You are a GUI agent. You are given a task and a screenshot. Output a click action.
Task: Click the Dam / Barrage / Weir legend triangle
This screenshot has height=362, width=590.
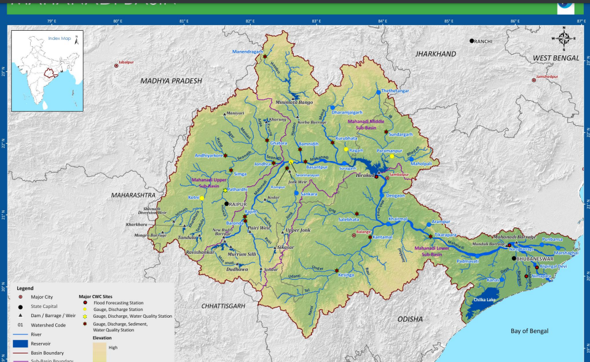tap(20, 315)
